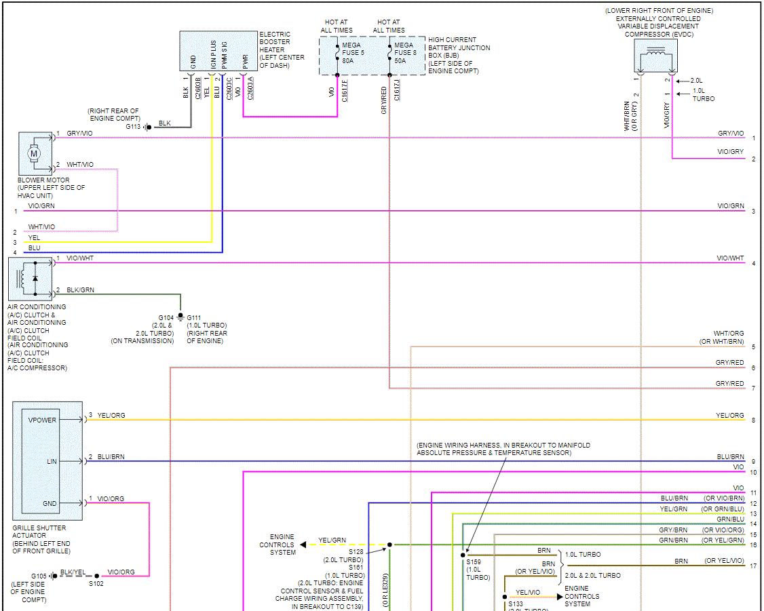Click the LIN pin label in actuator
764x611 pixels.
point(52,461)
